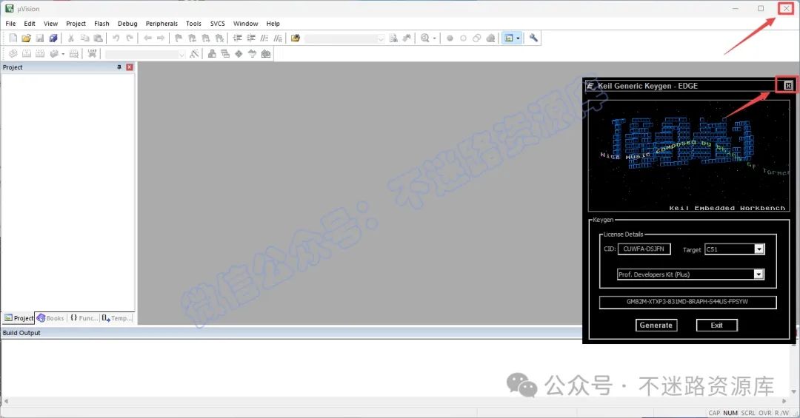This screenshot has width=800, height=418.
Task: Open the window layout dropdown arrow
Action: point(519,38)
